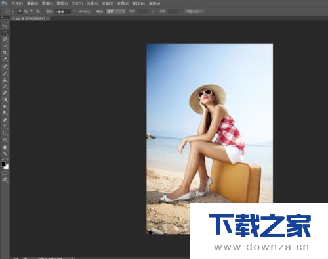Image resolution: width=328 pixels, height=259 pixels.
Task: Close the 1.jpg document tab
Action: click(48, 18)
